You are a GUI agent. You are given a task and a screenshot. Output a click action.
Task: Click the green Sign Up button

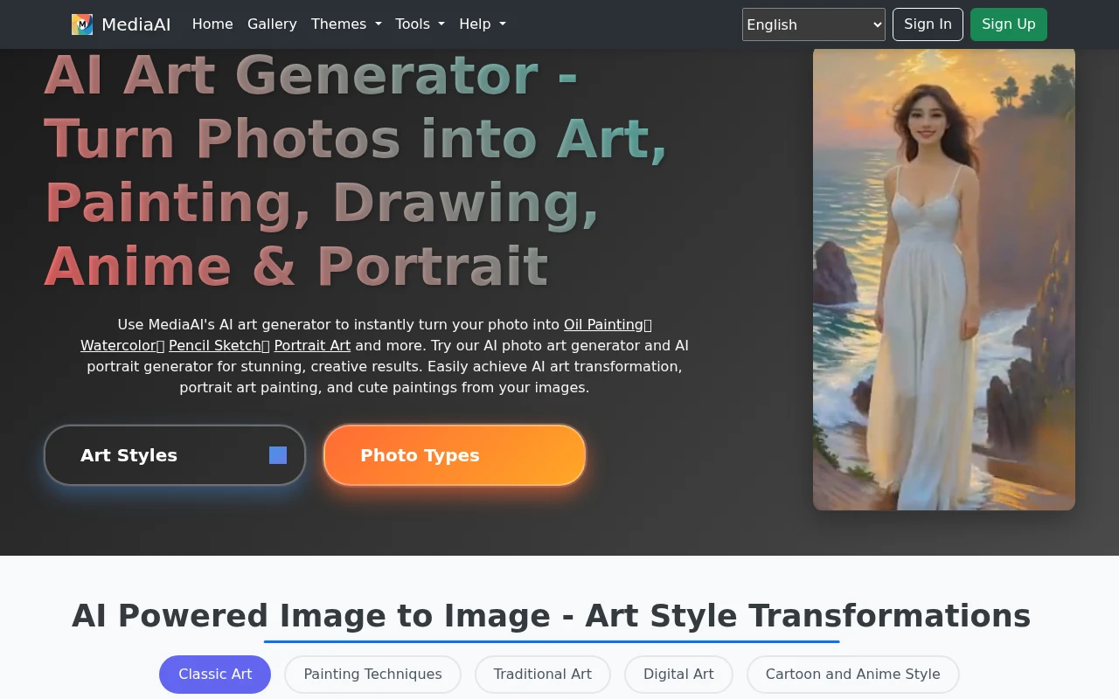[1008, 24]
